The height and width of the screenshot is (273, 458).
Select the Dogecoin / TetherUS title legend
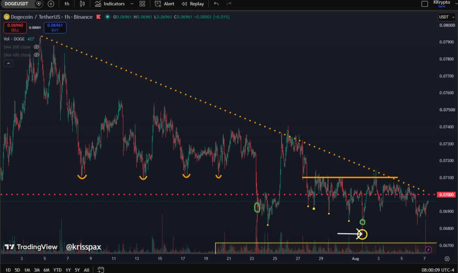coord(52,17)
